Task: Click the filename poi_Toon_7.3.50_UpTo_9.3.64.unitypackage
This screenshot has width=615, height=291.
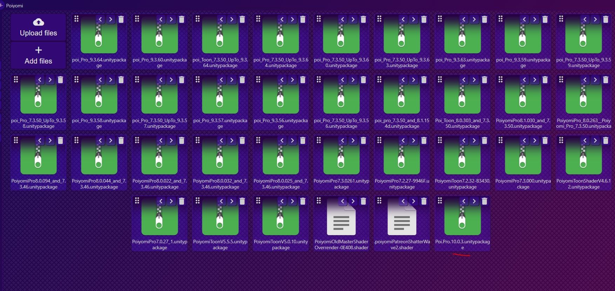Action: click(220, 63)
